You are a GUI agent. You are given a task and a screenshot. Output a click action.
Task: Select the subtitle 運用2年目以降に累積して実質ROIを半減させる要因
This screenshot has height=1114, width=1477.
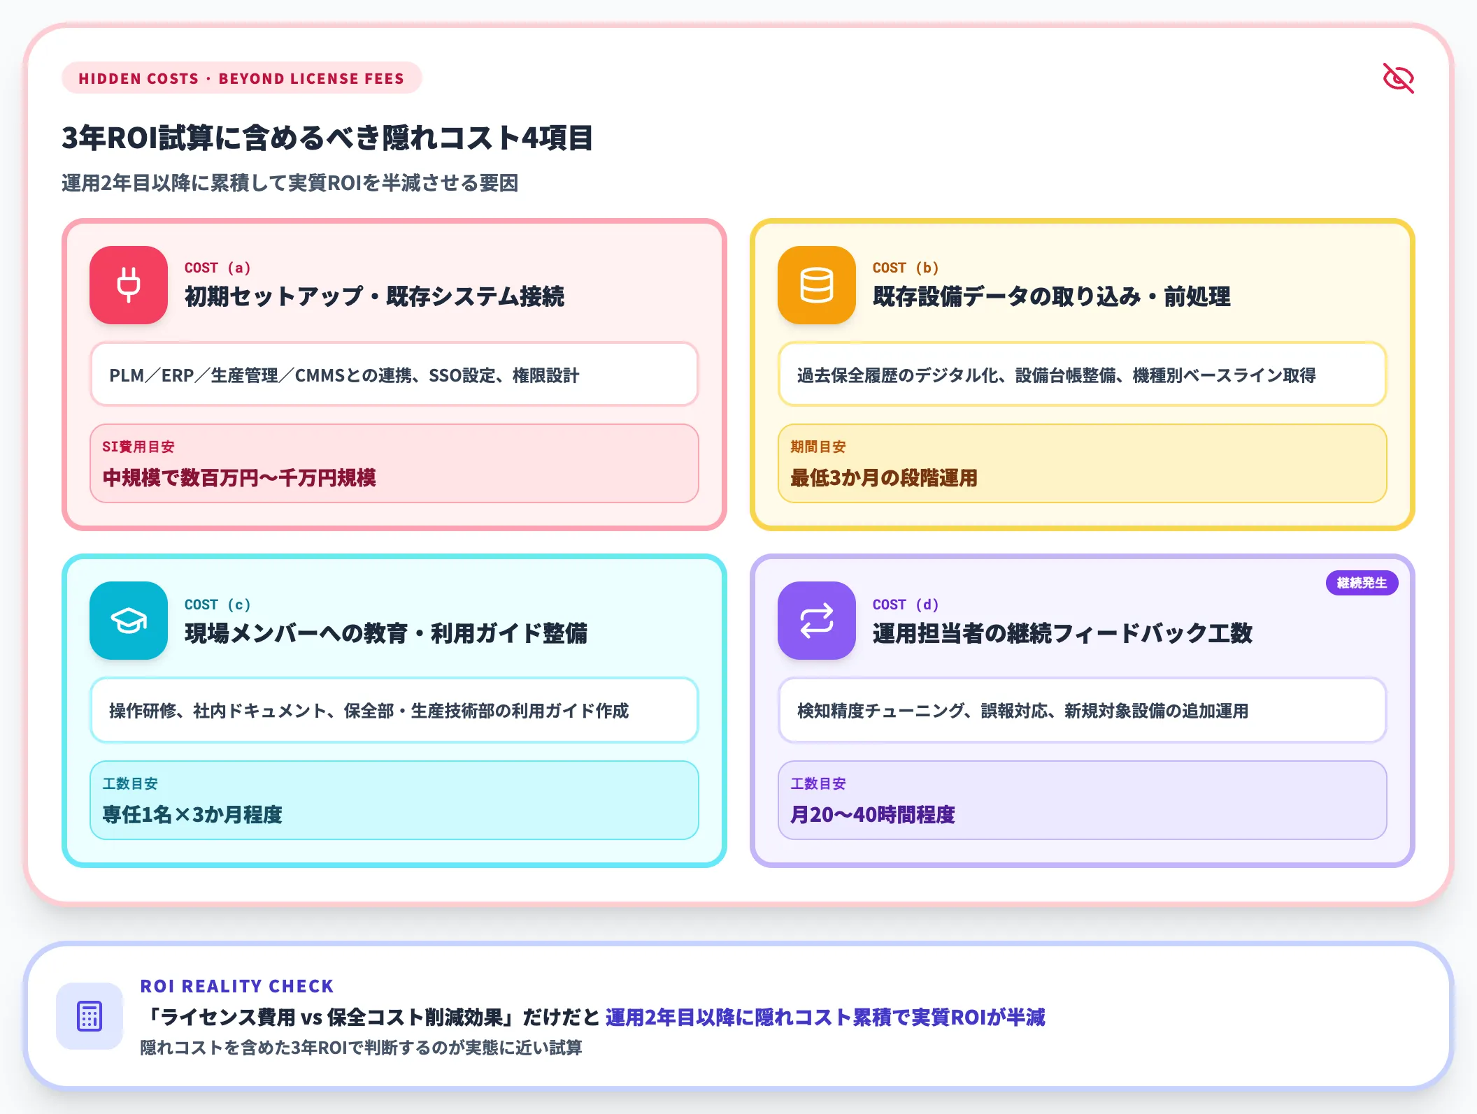pos(290,183)
